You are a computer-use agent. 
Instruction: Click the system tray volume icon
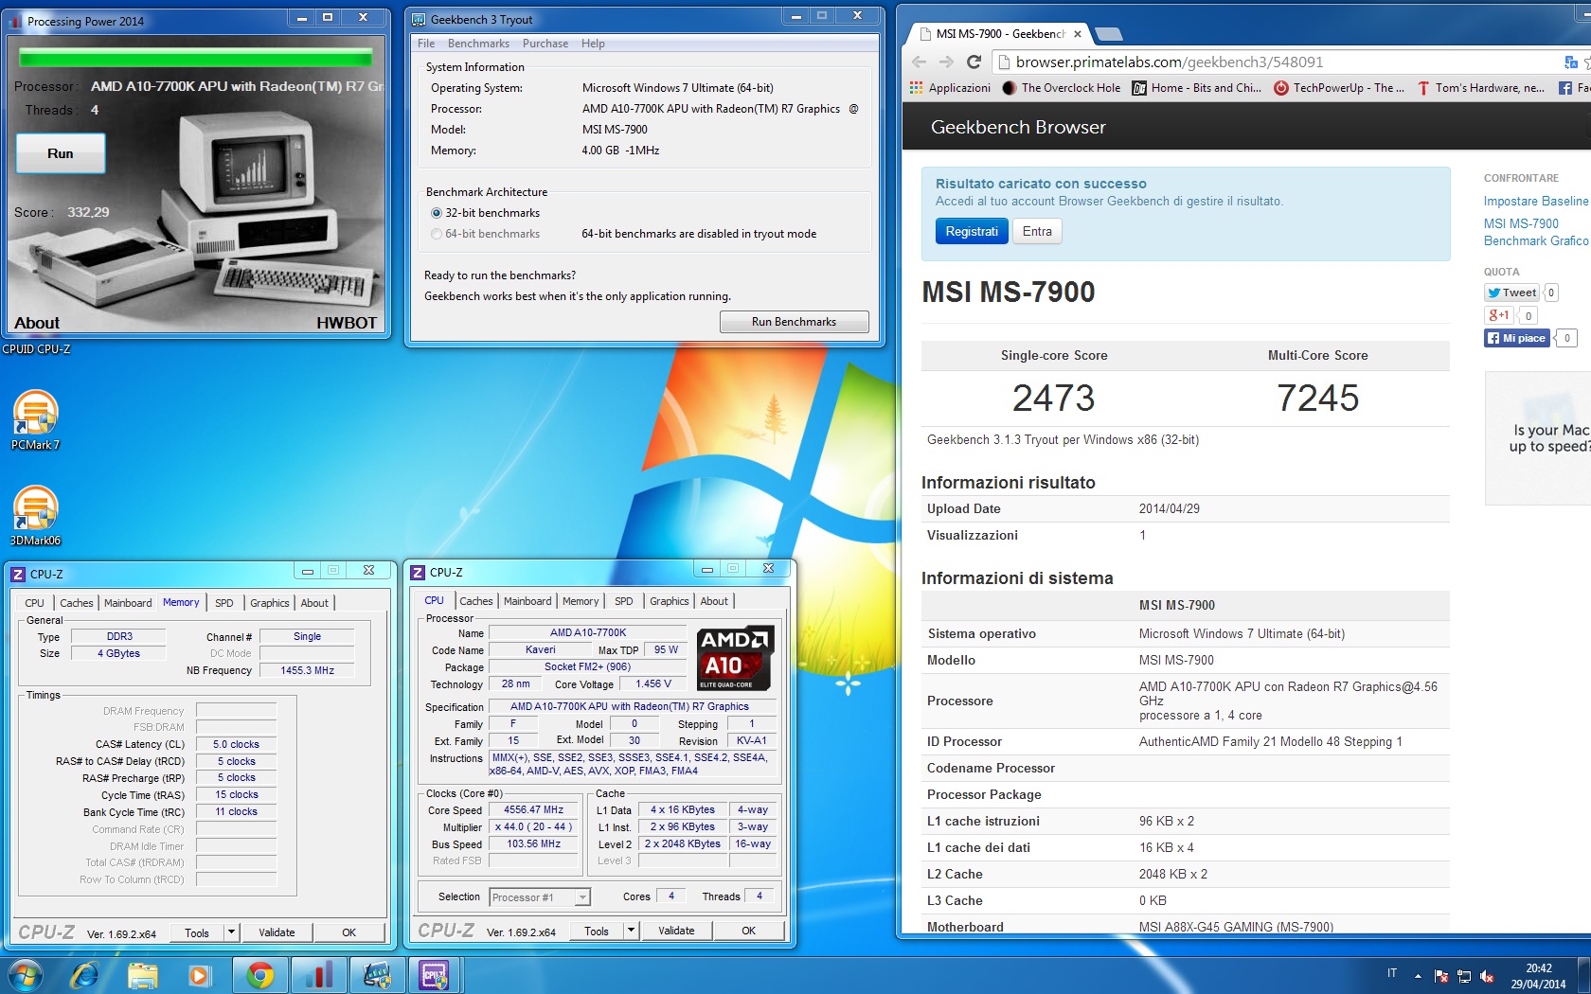click(1487, 976)
